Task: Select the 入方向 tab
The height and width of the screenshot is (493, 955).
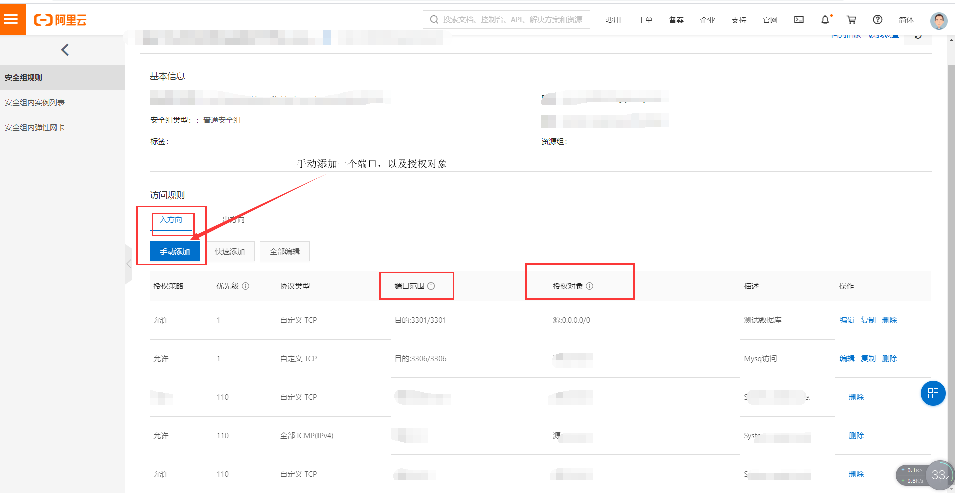Action: 172,220
